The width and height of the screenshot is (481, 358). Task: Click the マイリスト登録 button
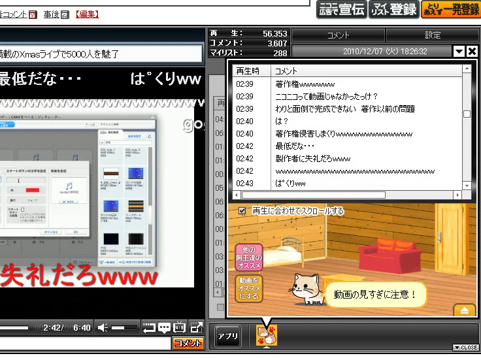[394, 9]
